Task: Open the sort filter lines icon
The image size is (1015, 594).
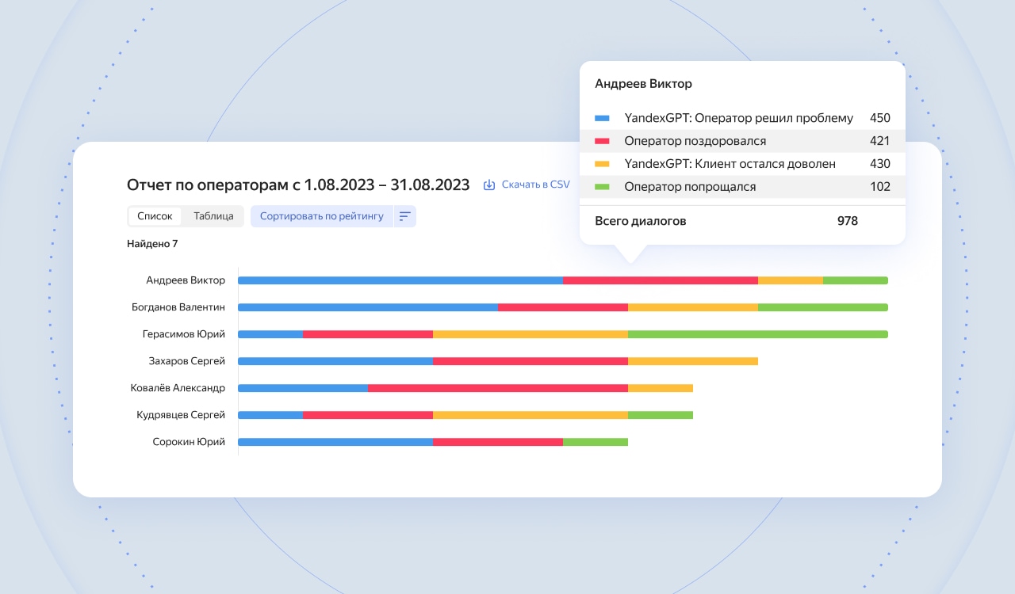Action: pyautogui.click(x=404, y=216)
